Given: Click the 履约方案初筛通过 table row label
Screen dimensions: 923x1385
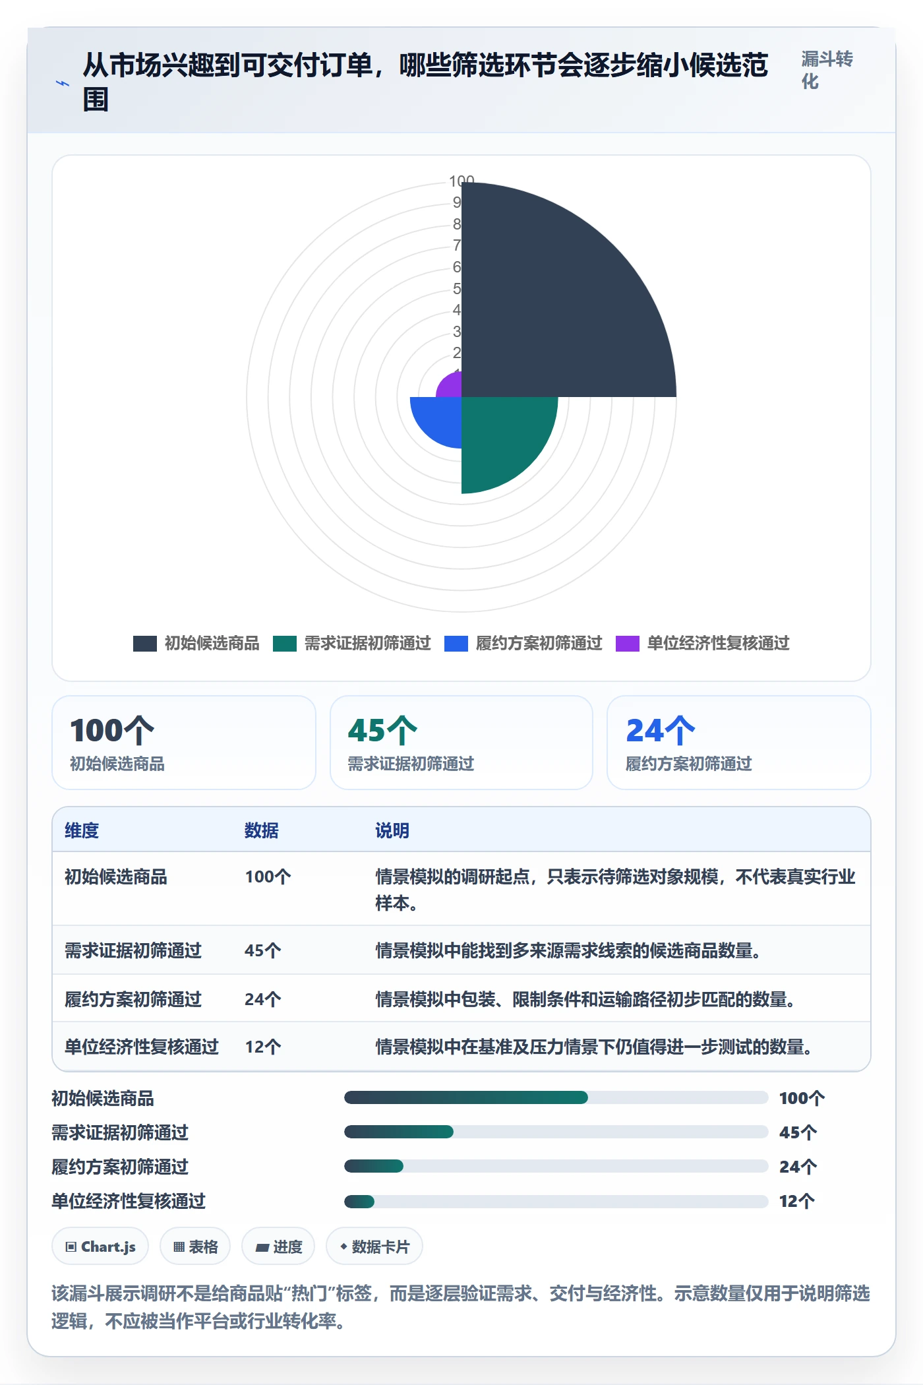Looking at the screenshot, I should (133, 999).
